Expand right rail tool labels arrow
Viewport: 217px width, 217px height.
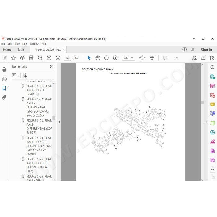point(213,177)
